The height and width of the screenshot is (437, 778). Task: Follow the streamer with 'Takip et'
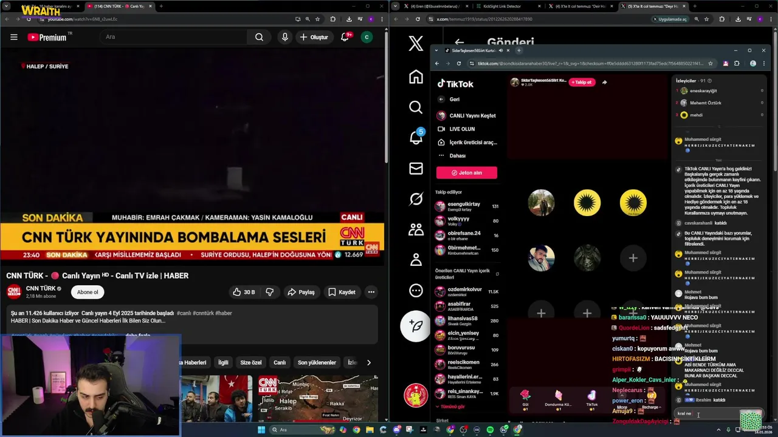point(581,82)
